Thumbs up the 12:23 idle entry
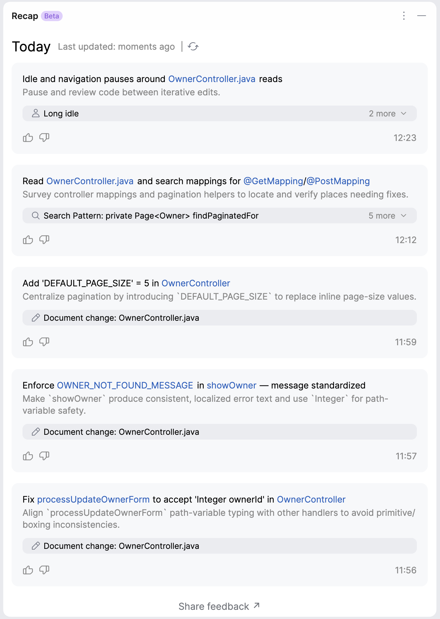This screenshot has width=440, height=619. tap(28, 138)
